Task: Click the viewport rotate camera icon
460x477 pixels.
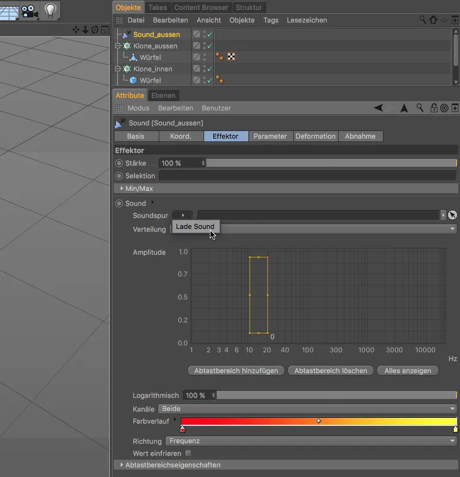Action: 95,30
